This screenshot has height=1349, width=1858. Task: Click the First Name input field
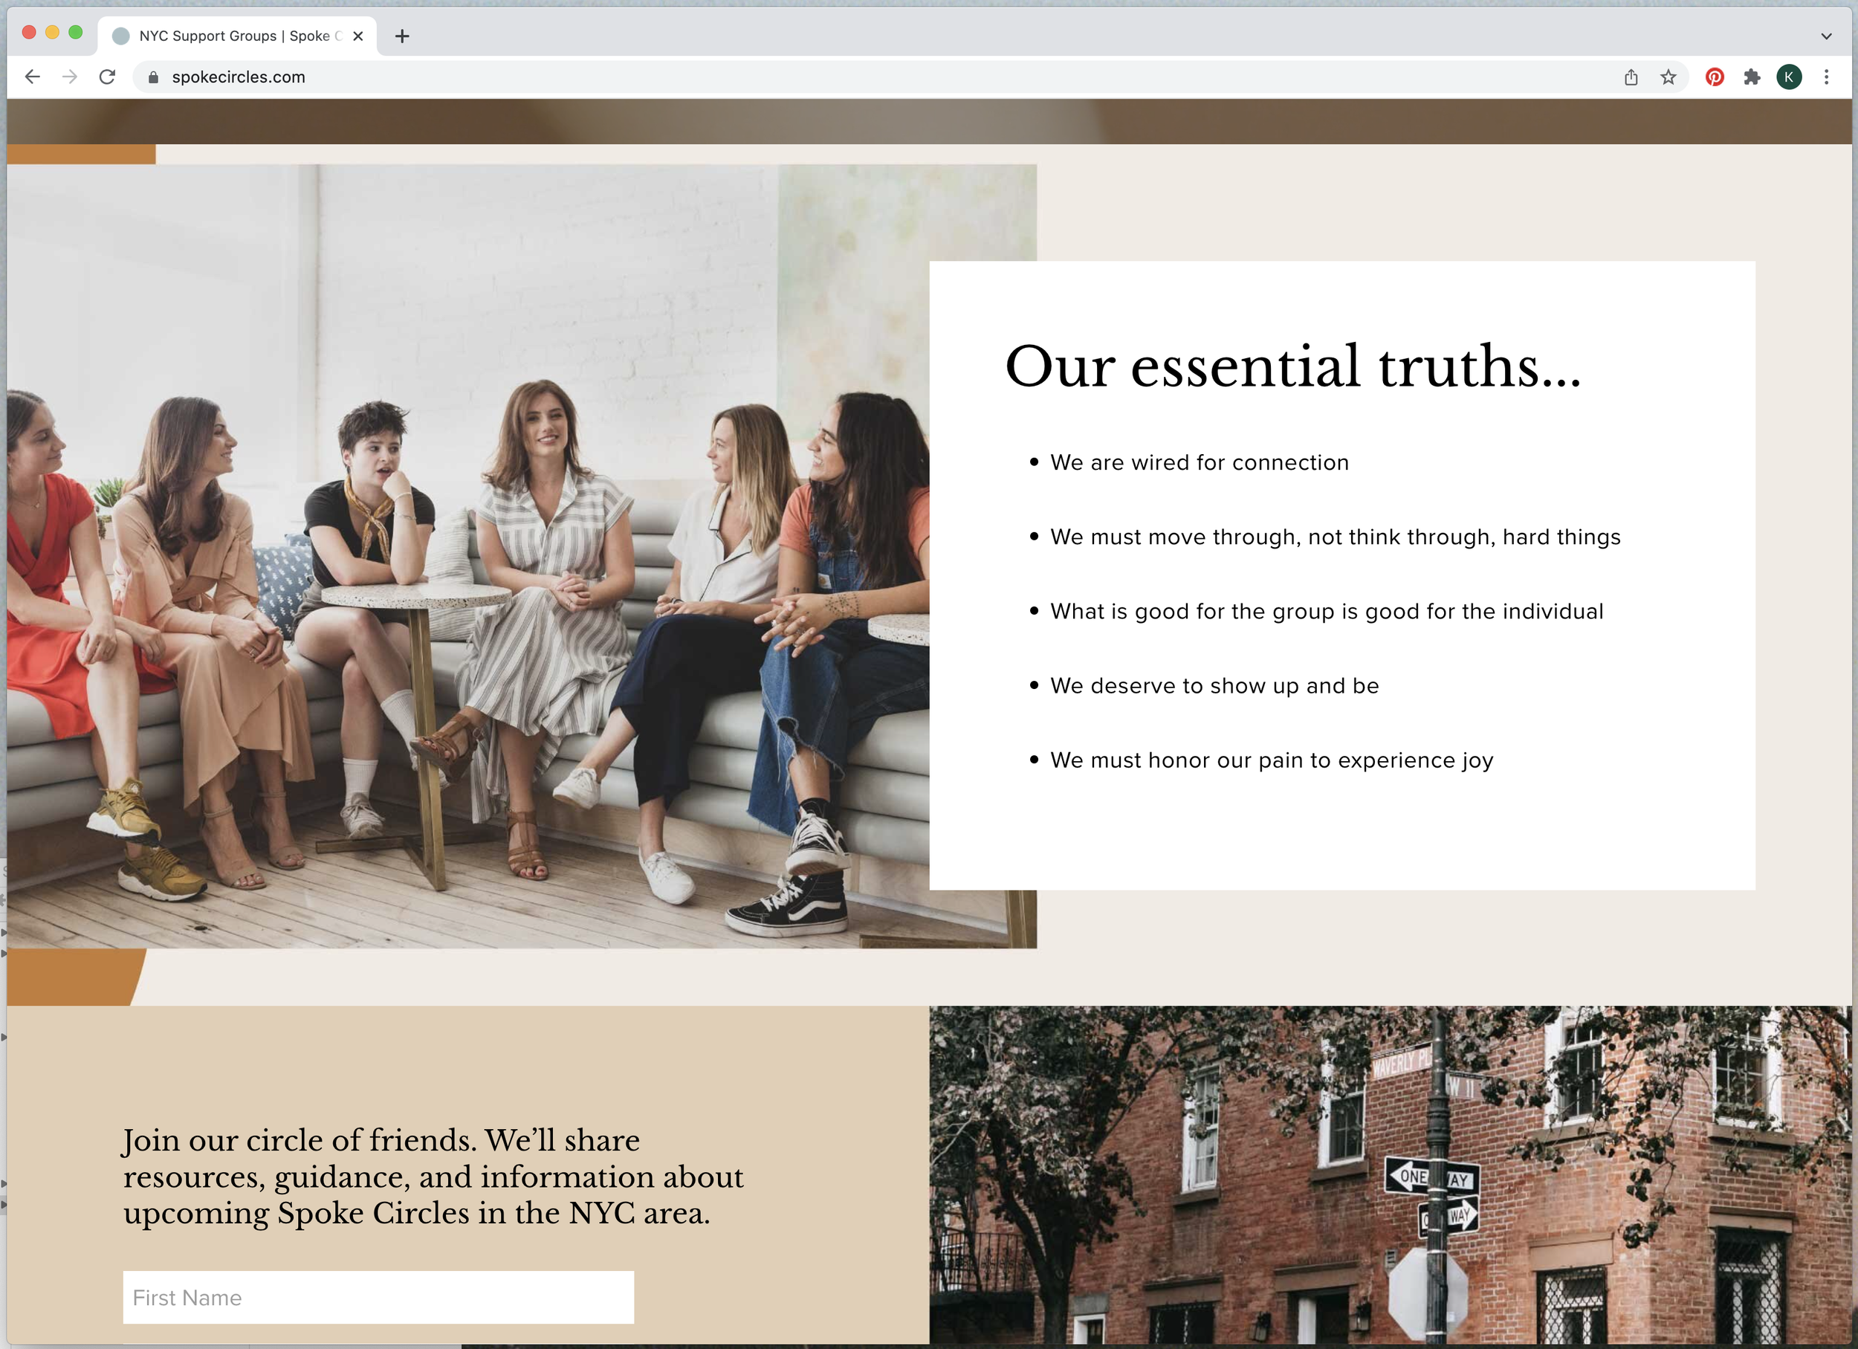[378, 1296]
